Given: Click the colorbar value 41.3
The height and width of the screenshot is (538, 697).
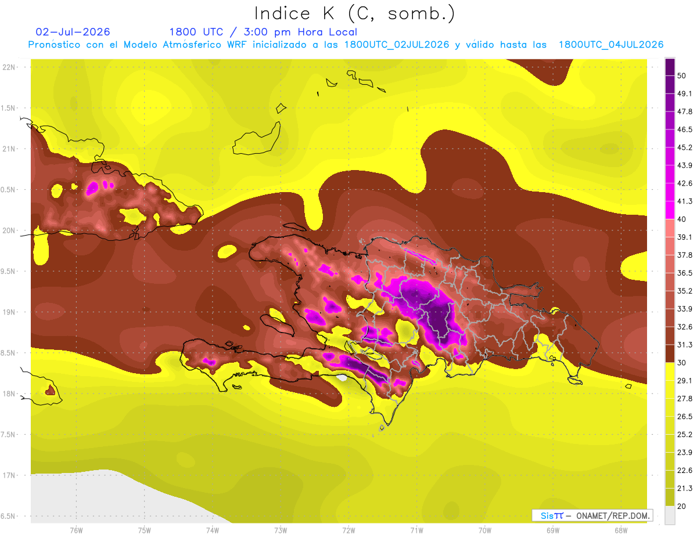Looking at the screenshot, I should click(685, 201).
